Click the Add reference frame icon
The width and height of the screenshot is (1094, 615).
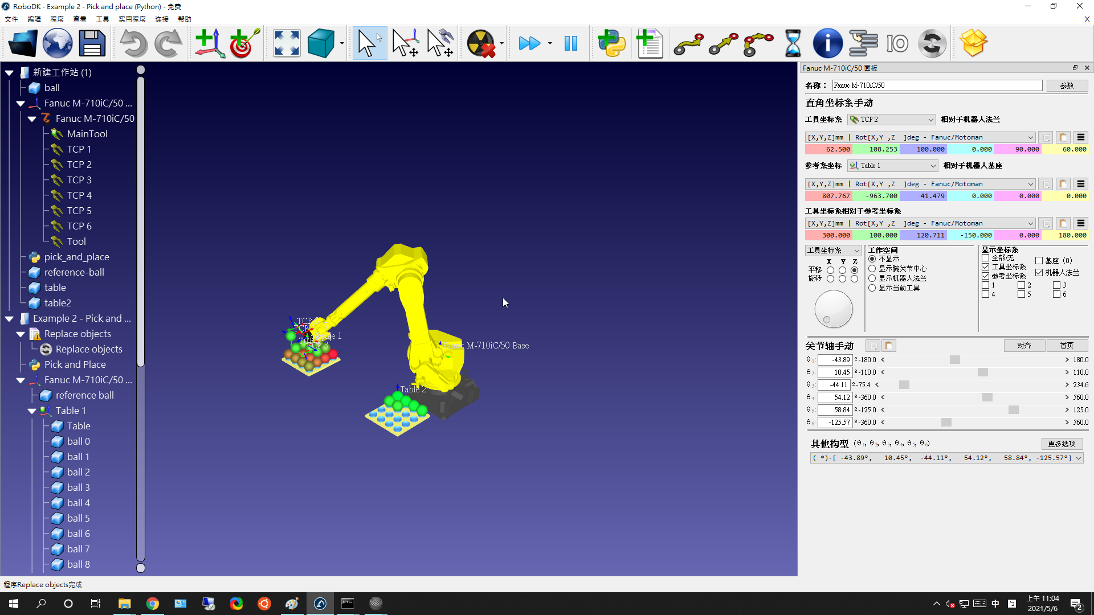click(209, 44)
